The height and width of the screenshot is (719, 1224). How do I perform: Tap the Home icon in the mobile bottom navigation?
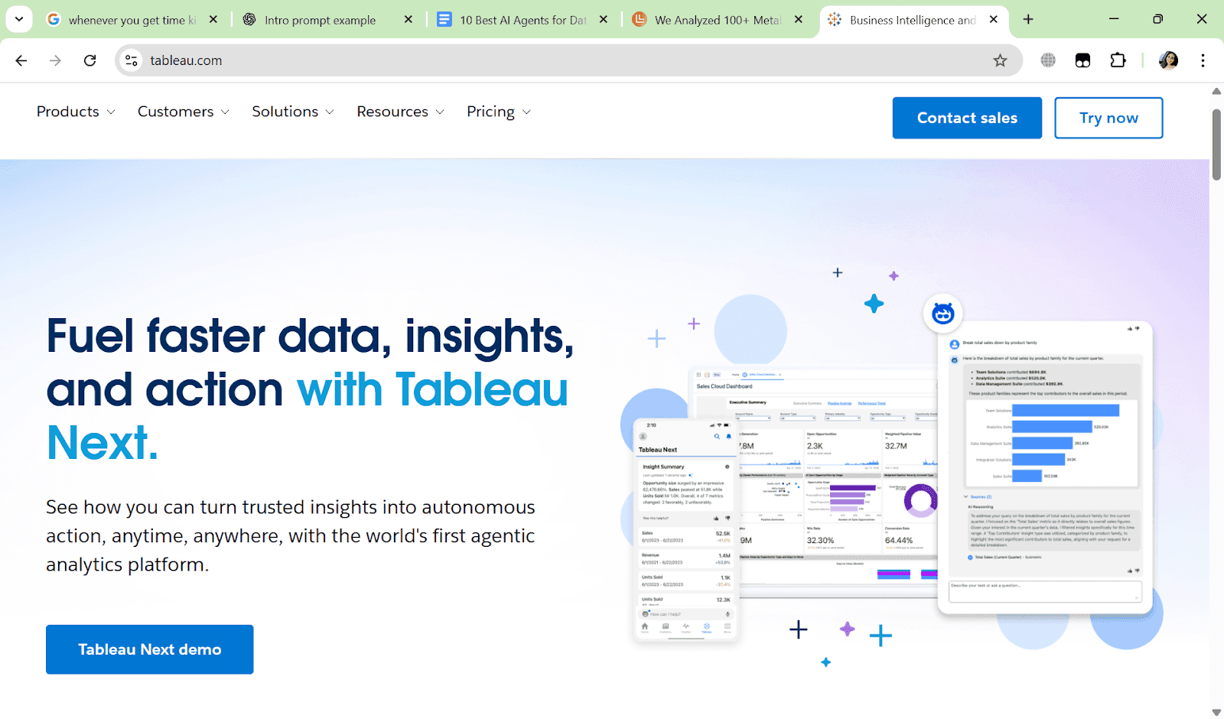coord(644,626)
